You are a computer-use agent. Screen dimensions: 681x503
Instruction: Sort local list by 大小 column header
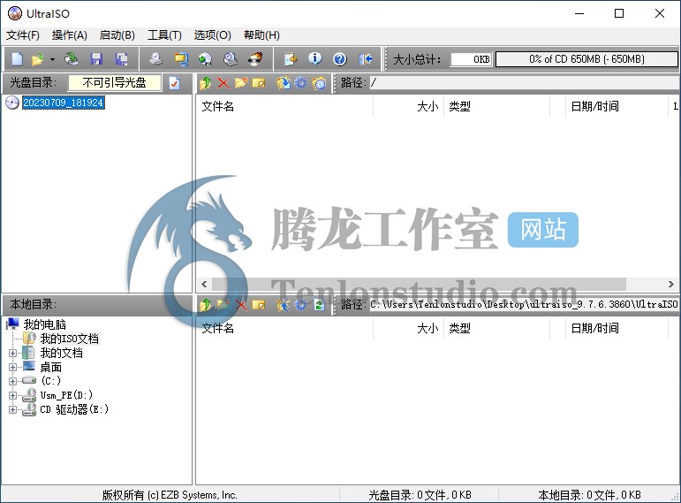pos(408,329)
